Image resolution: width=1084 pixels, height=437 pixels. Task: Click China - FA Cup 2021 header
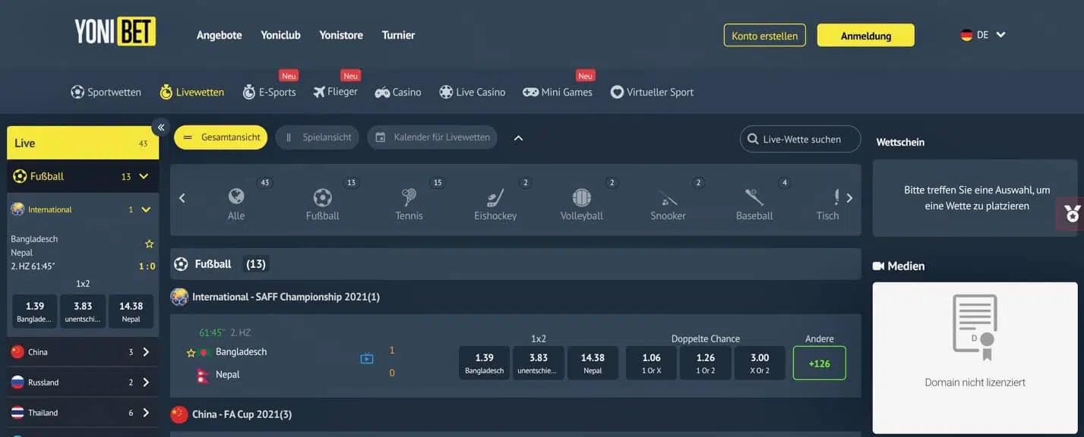tap(242, 414)
